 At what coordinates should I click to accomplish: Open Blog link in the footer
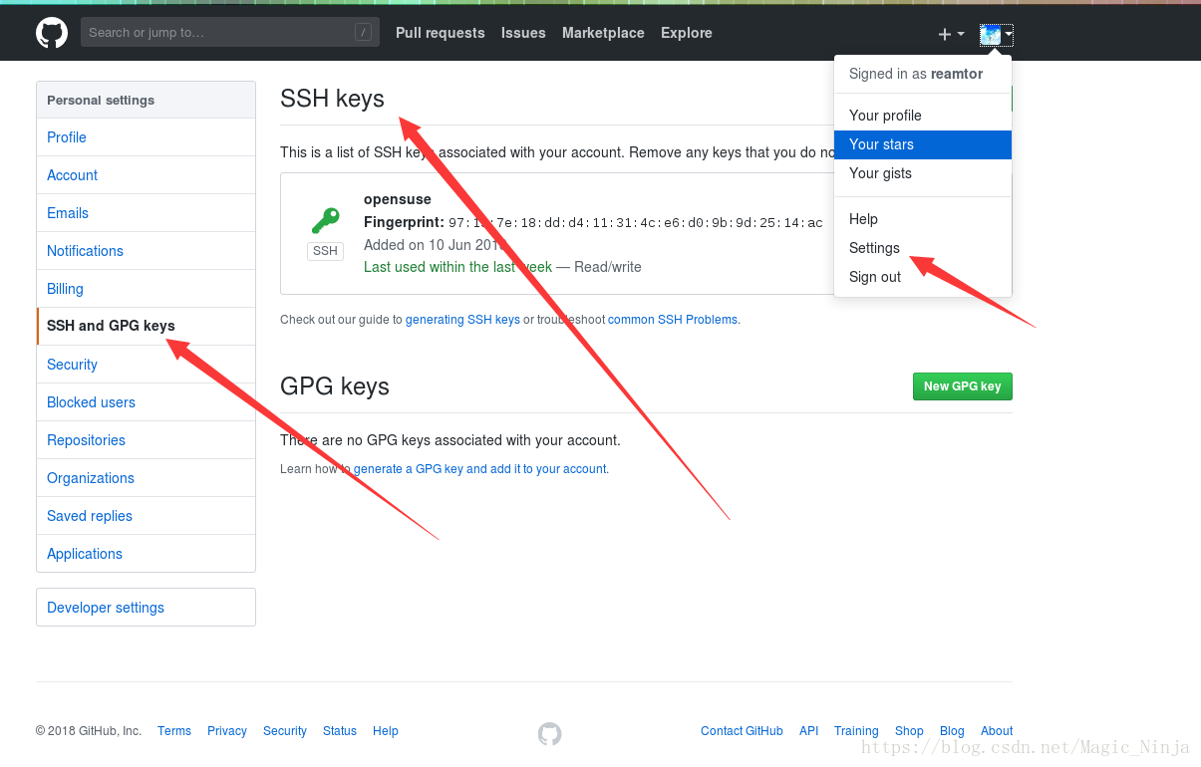click(x=952, y=731)
